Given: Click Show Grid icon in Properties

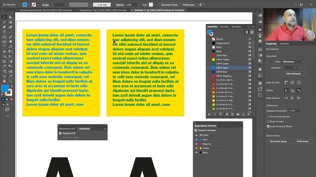Looking at the screenshot, I should (292, 83).
